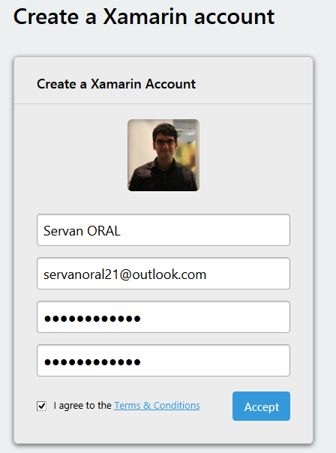Click the 'servanoral21' part of the email
This screenshot has height=453, width=336.
coord(81,274)
